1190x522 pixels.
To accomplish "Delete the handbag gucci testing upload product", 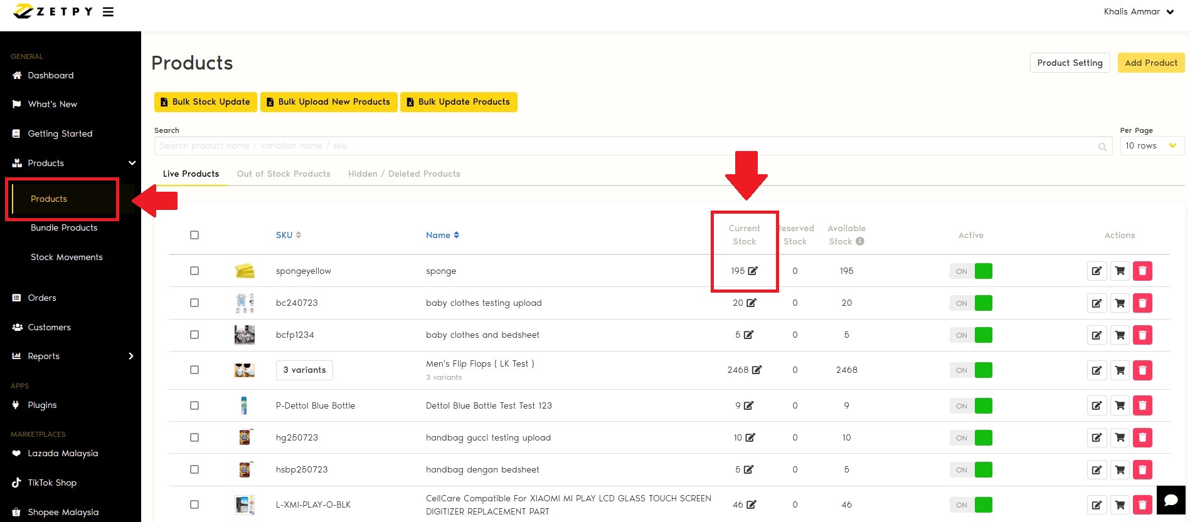I will click(x=1142, y=438).
